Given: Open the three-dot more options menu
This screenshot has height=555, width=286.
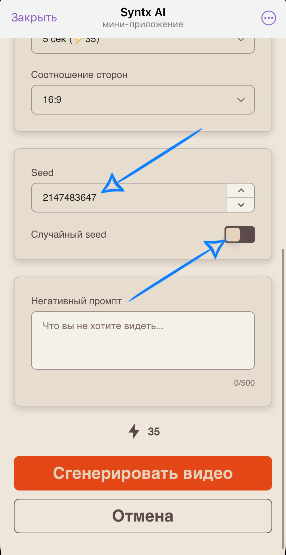Looking at the screenshot, I should point(268,18).
